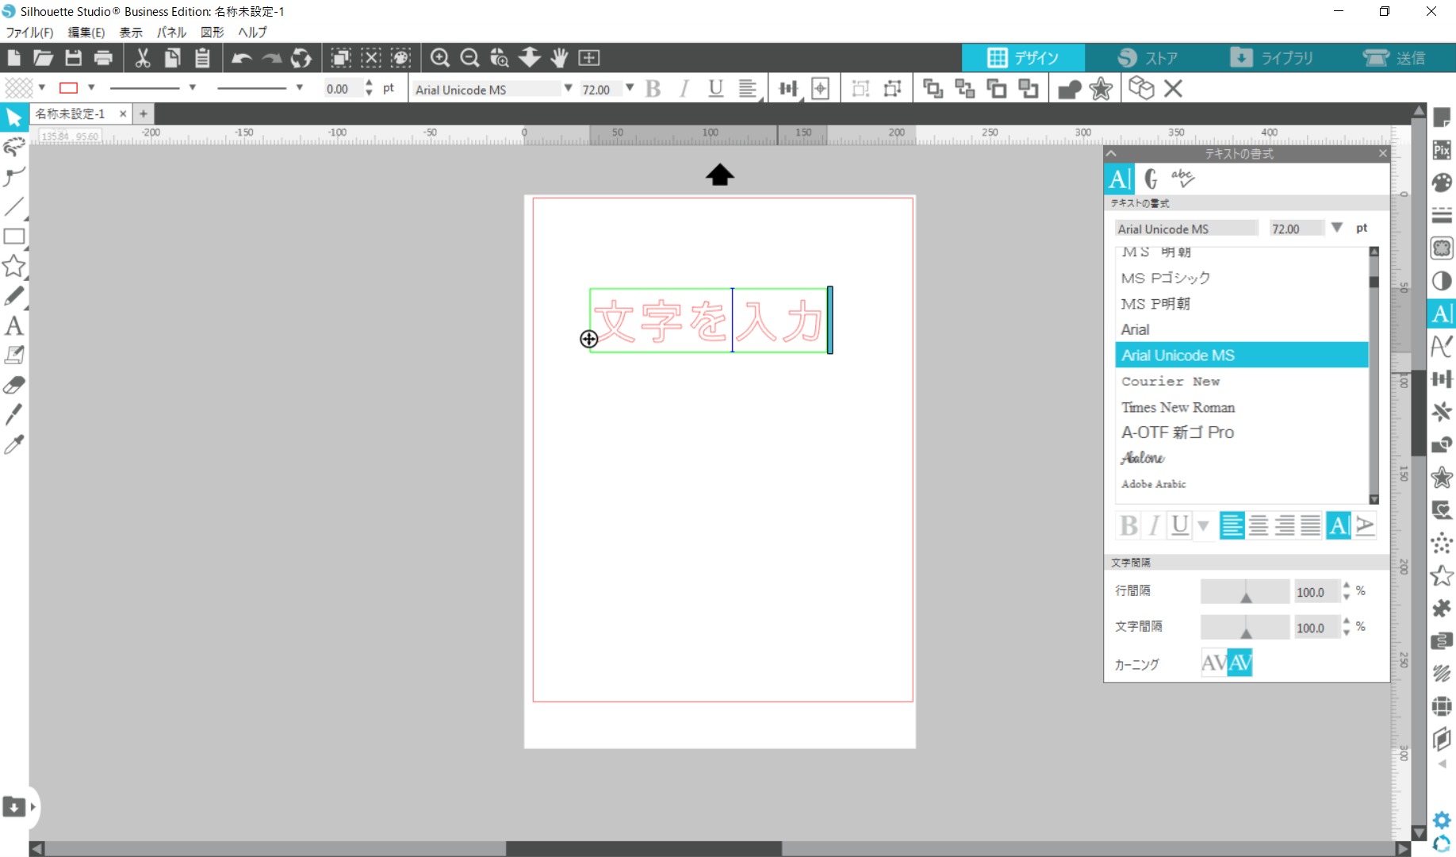Image resolution: width=1456 pixels, height=857 pixels.
Task: Toggle Underline in the Text Style panel
Action: point(1180,525)
